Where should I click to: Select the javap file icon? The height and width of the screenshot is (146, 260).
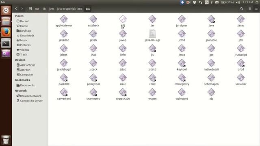pyautogui.click(x=123, y=34)
